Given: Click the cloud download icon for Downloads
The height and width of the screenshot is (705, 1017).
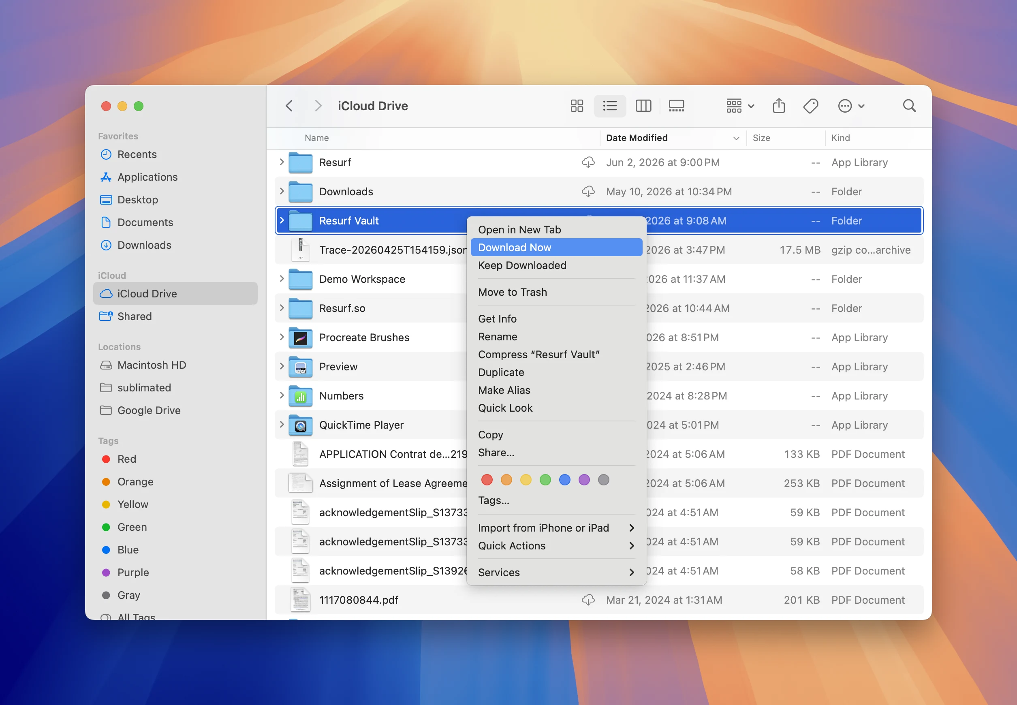Looking at the screenshot, I should 588,192.
